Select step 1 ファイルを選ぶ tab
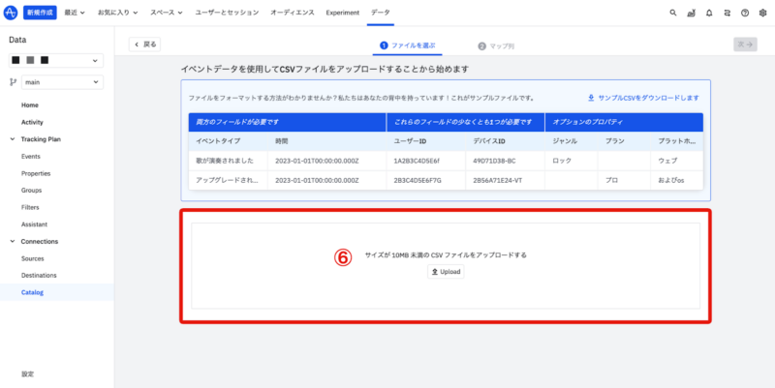 (407, 45)
